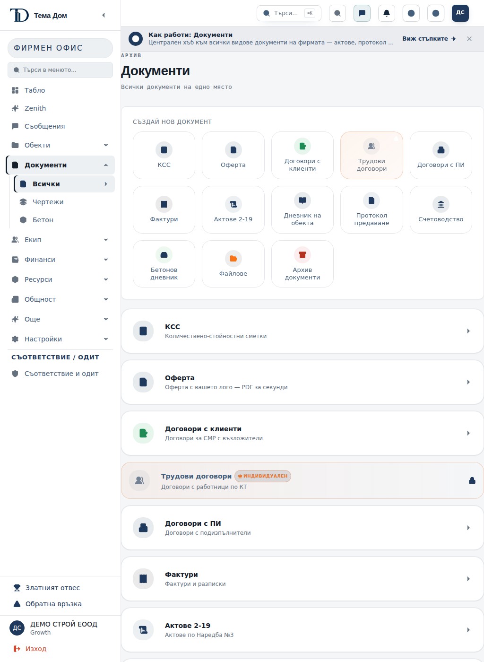Open the Файлове tile
This screenshot has height=662, width=484.
tap(233, 264)
